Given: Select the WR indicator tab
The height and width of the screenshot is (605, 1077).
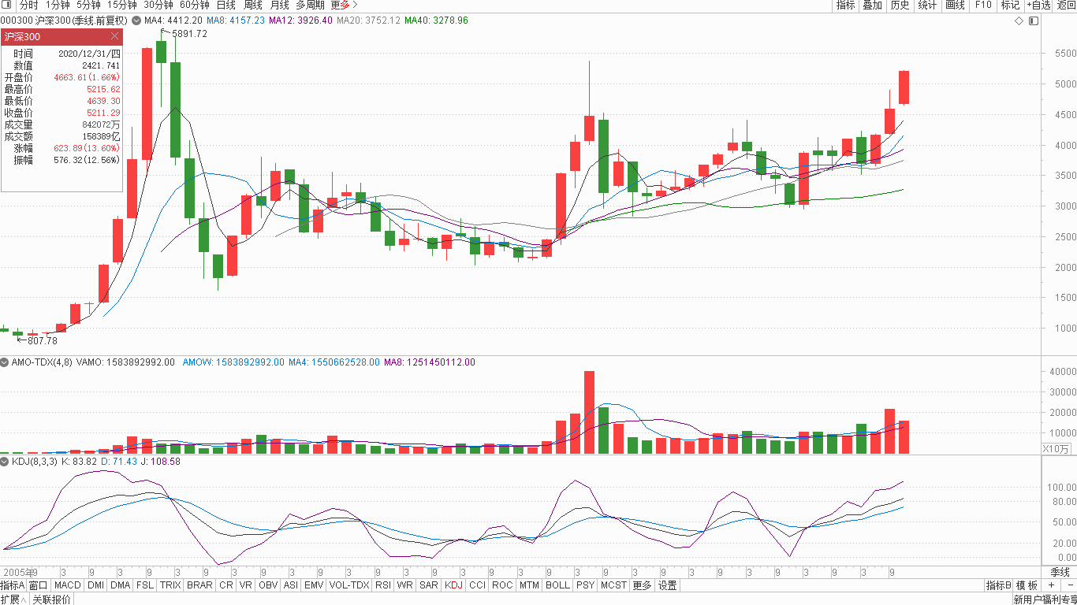Looking at the screenshot, I should [405, 585].
